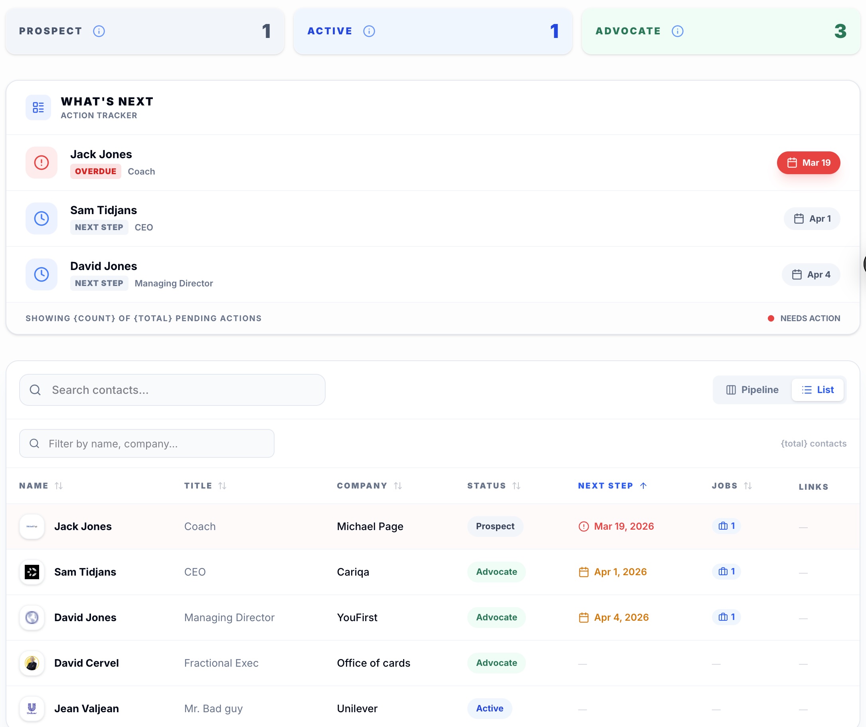Click the What's Next action tracker icon
The image size is (866, 727).
pyautogui.click(x=38, y=107)
